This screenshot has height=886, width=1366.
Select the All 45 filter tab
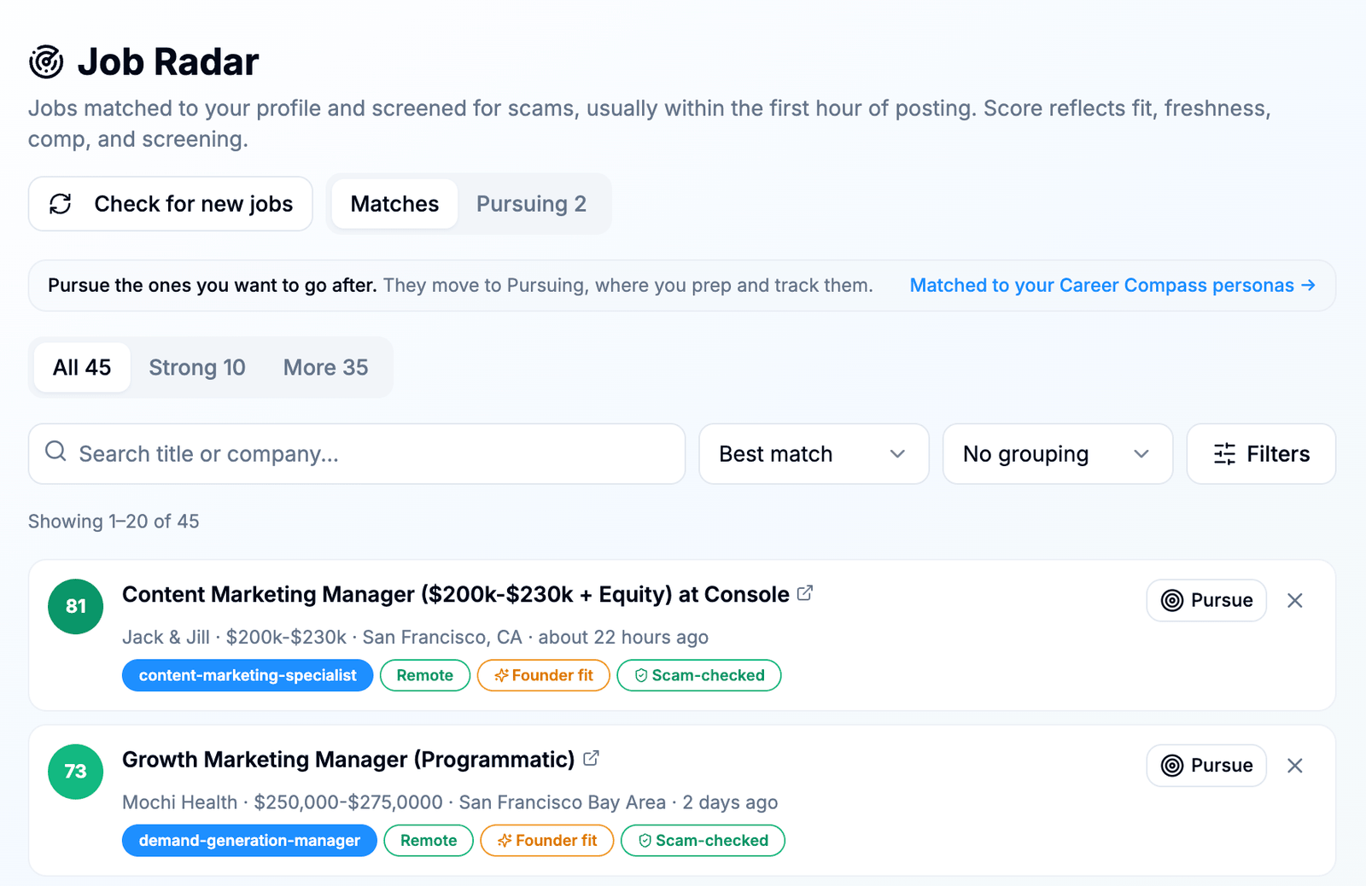pyautogui.click(x=82, y=368)
